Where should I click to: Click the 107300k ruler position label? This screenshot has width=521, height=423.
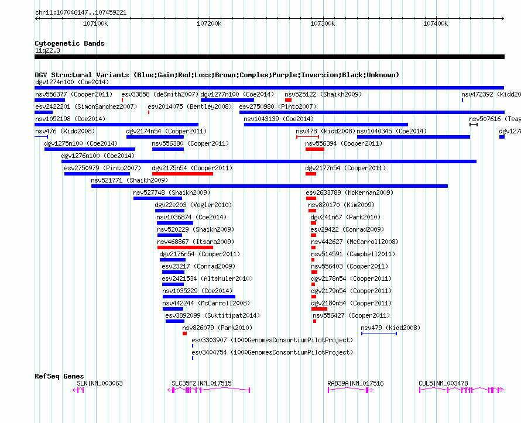tap(323, 23)
